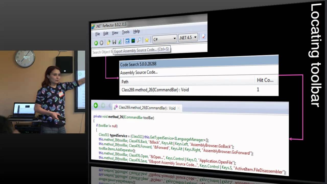Click the Class476.Open argument in the code

[x=138, y=155]
